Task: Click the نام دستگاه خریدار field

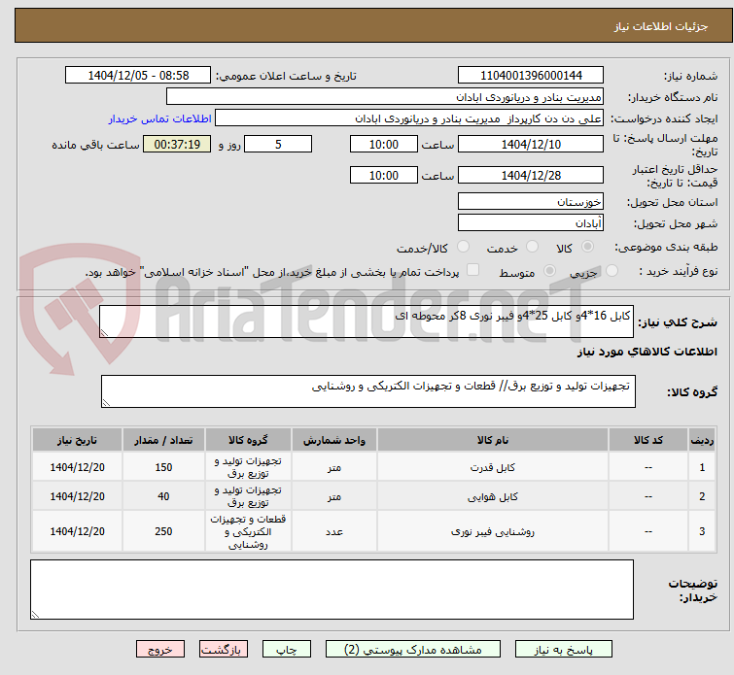Action: point(385,97)
